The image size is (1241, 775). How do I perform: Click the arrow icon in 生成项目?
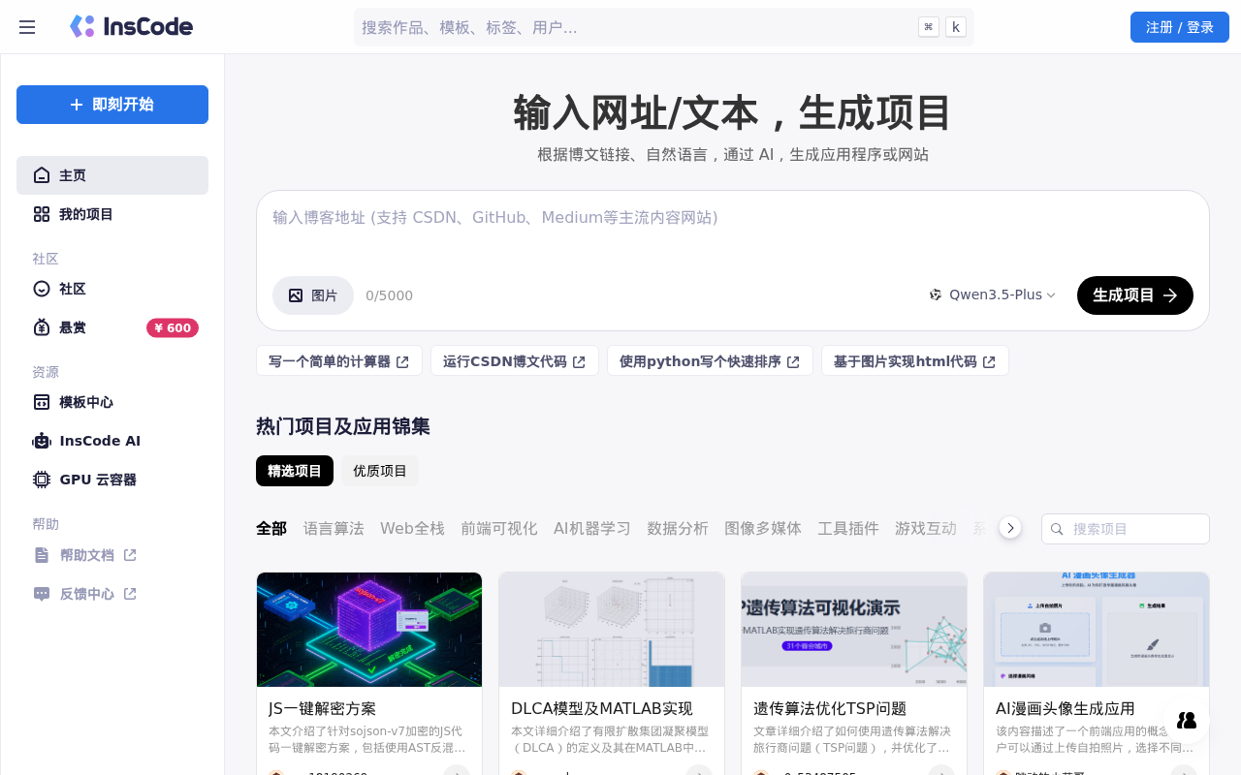coord(1170,295)
